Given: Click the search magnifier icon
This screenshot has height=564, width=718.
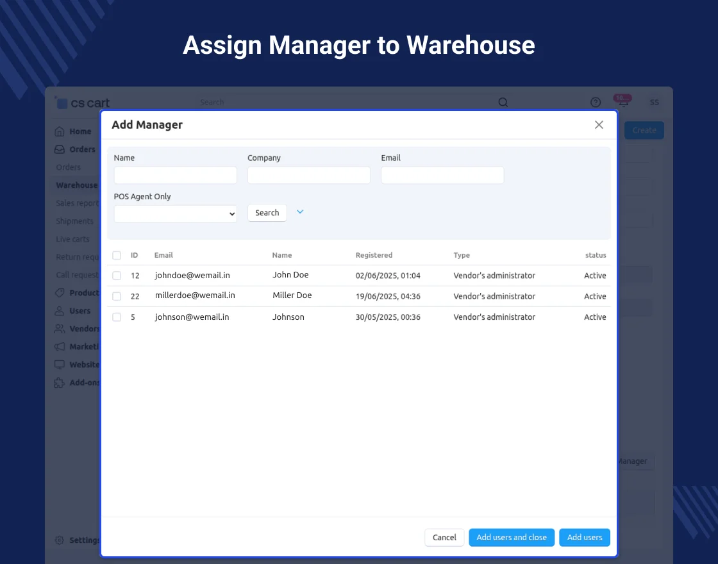Looking at the screenshot, I should point(503,103).
